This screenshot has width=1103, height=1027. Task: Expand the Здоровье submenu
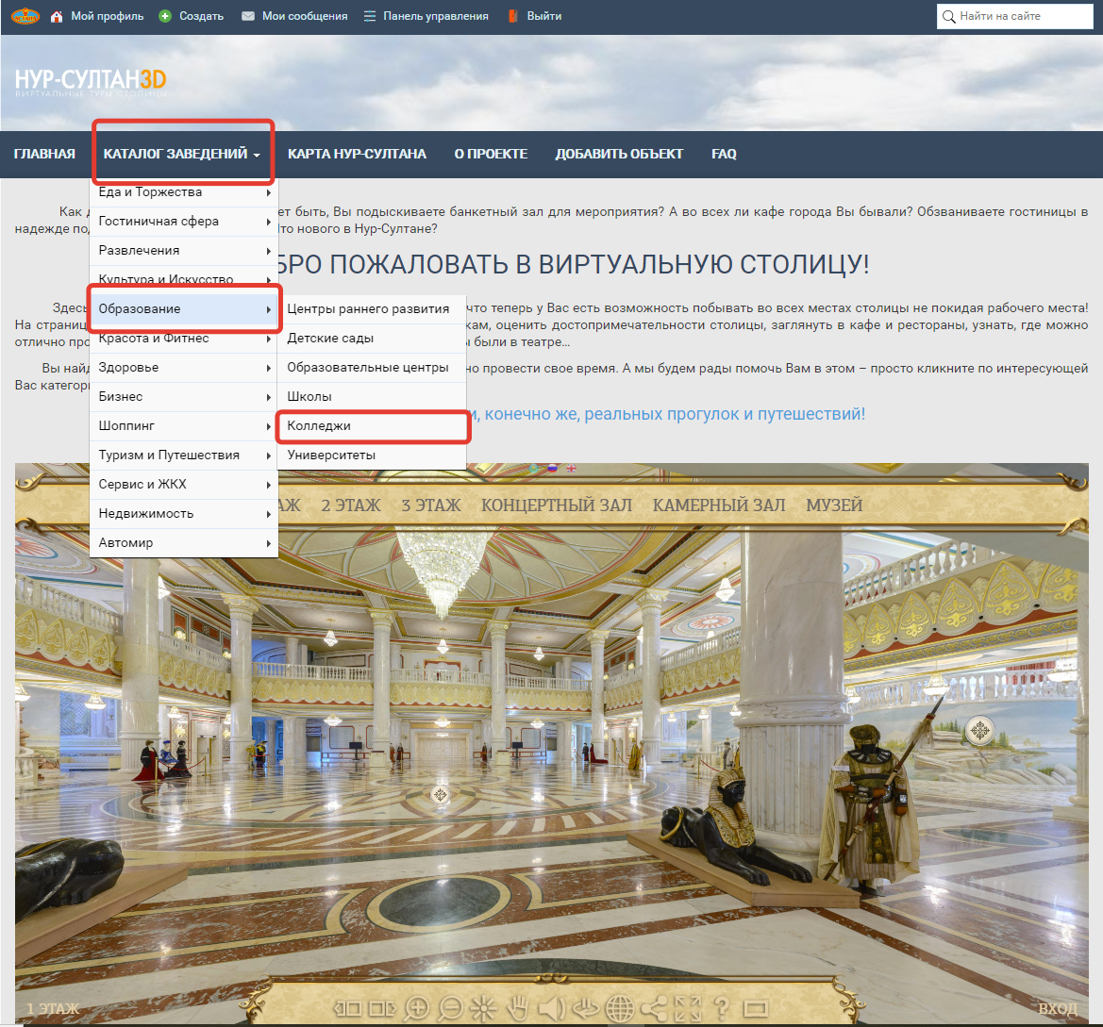(185, 368)
